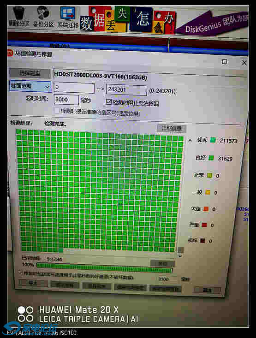Click the bad-sector dialog title icon

tap(10, 53)
